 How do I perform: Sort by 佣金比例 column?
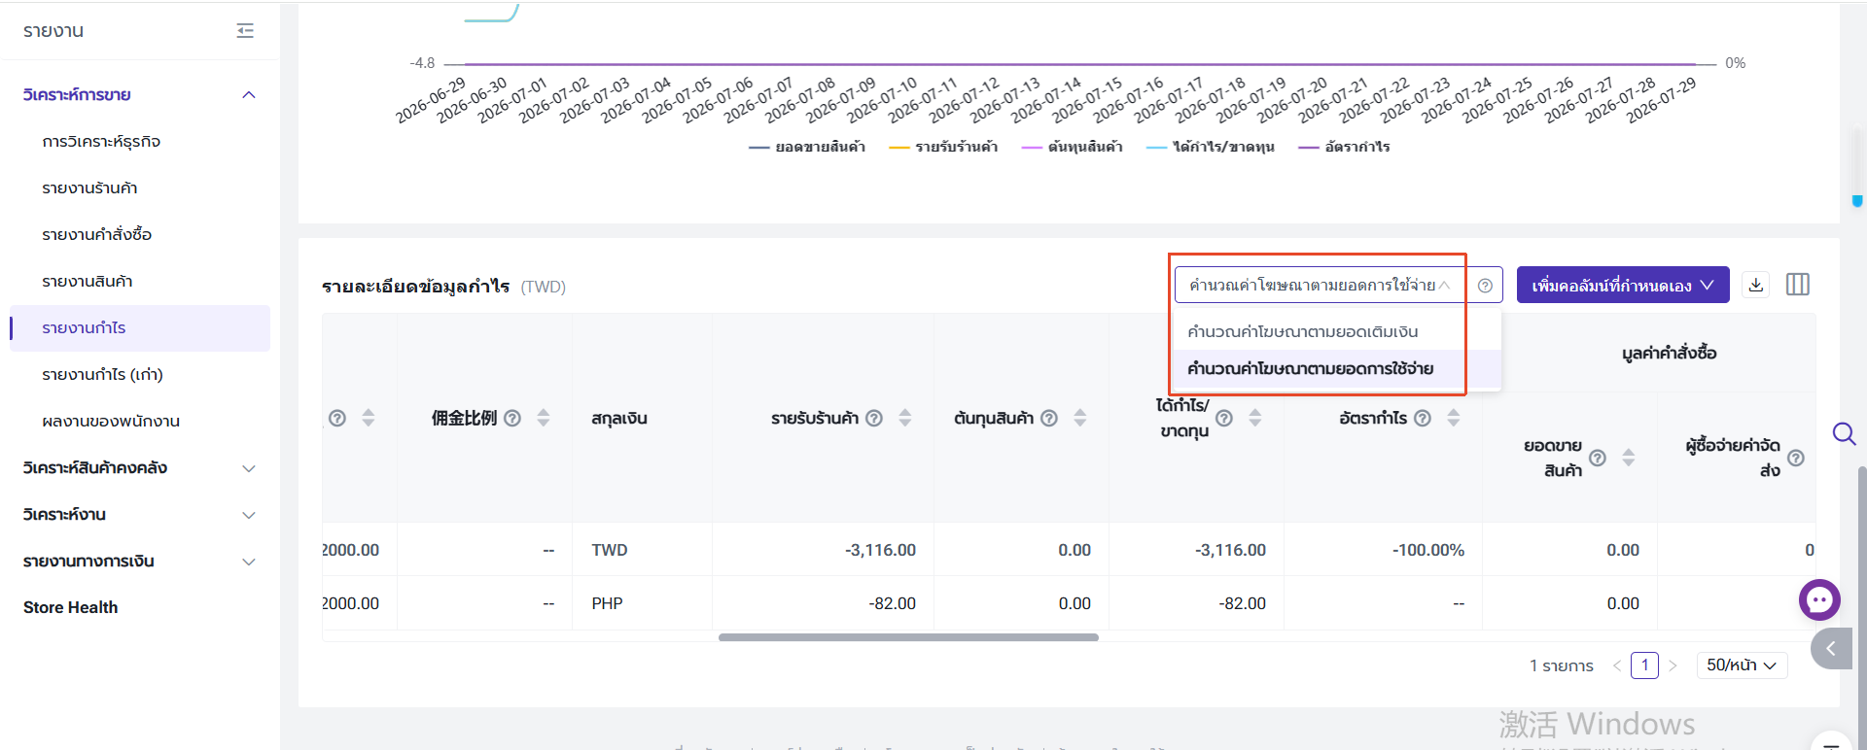pyautogui.click(x=544, y=418)
